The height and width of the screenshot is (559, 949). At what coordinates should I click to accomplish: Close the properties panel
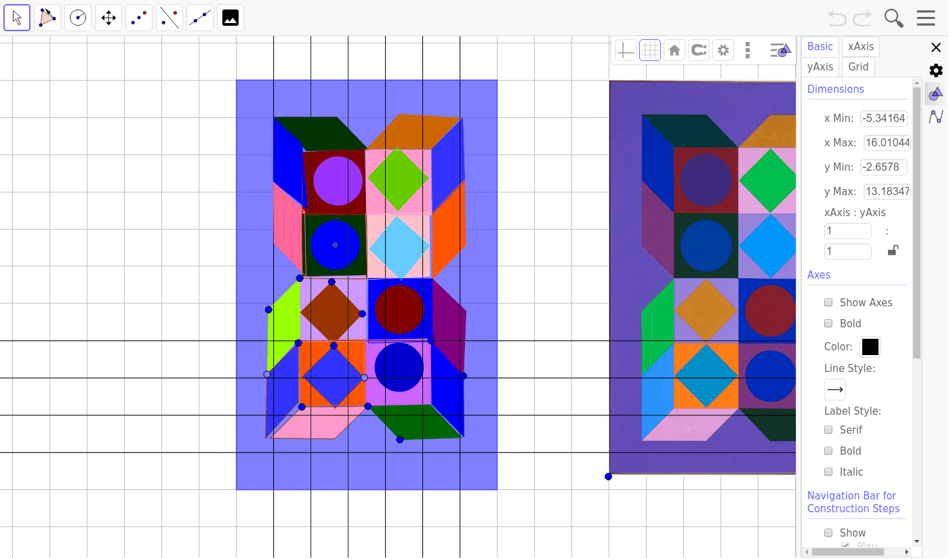[936, 47]
